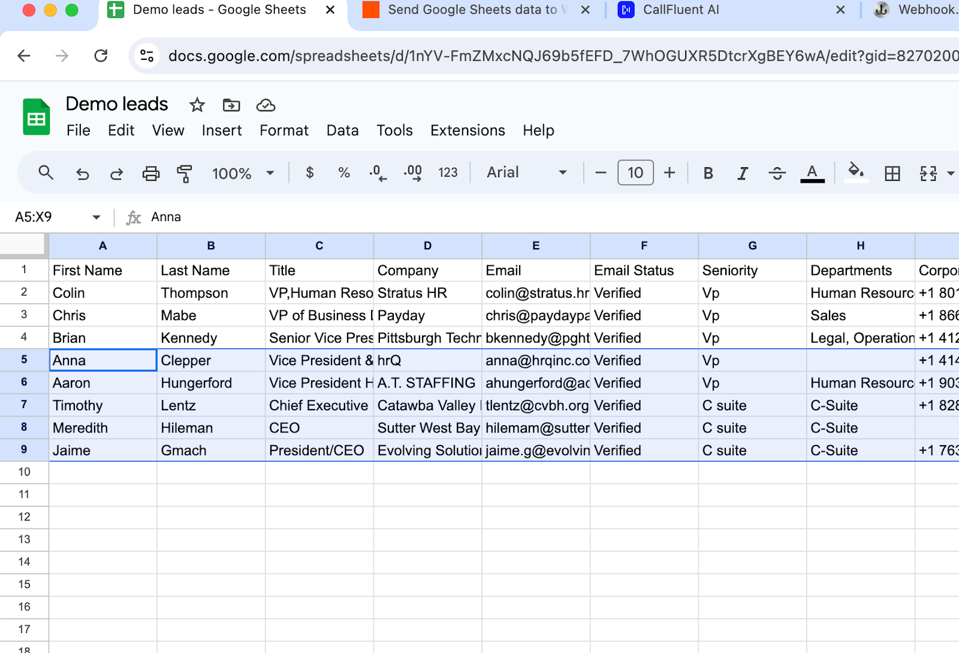
Task: Open the Help menu
Action: (x=538, y=131)
